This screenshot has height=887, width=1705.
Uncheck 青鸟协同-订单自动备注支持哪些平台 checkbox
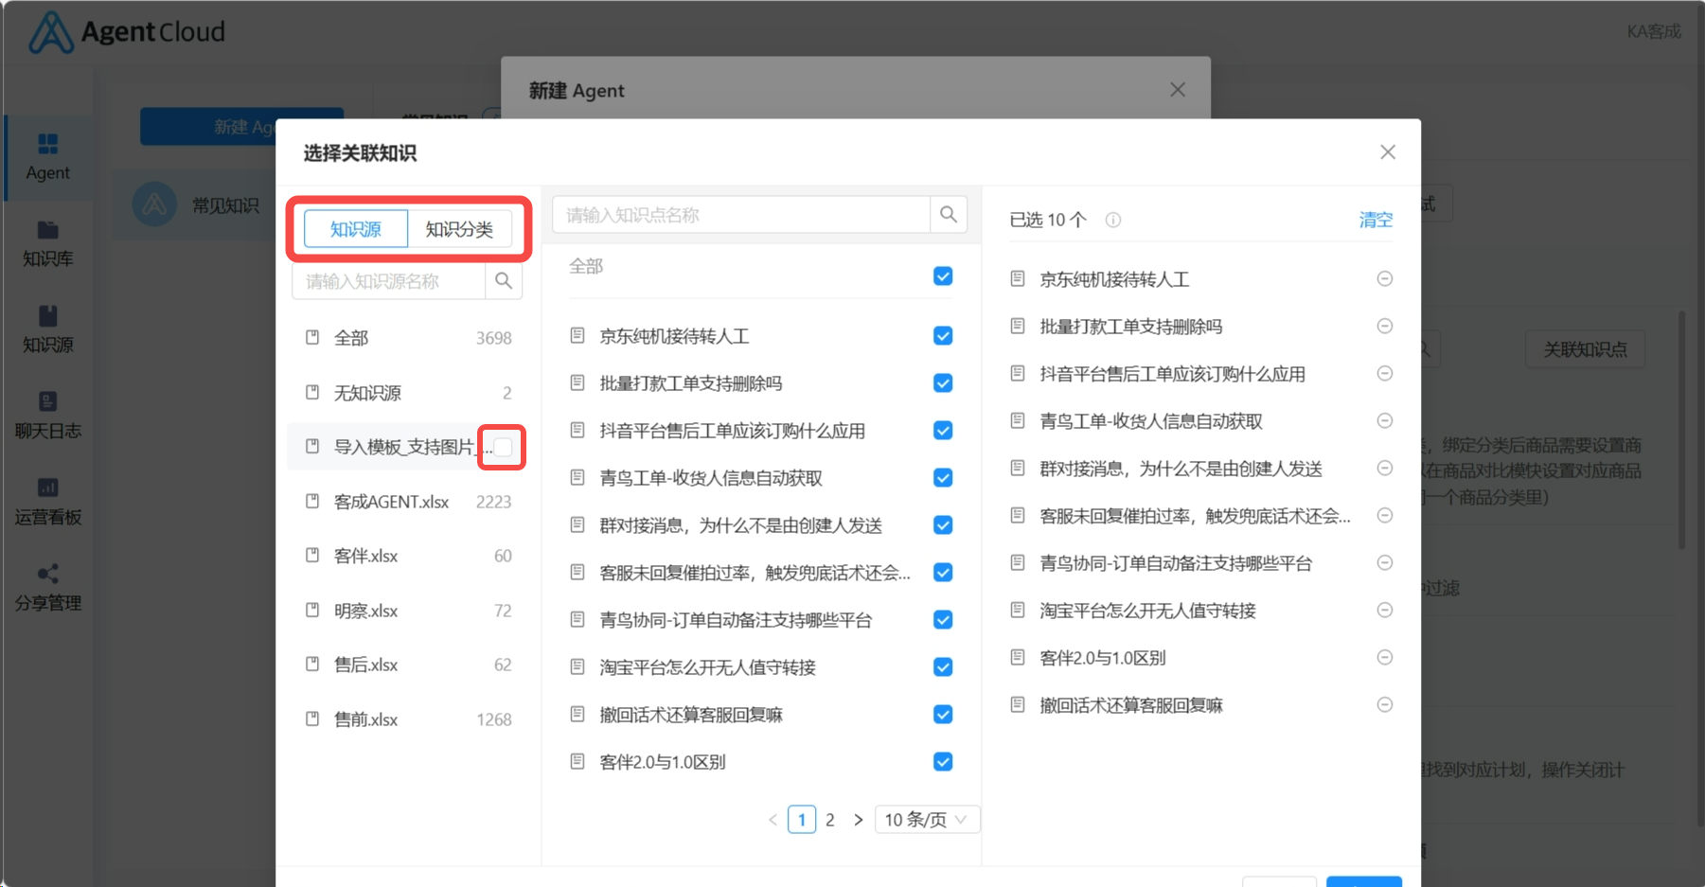pos(943,620)
